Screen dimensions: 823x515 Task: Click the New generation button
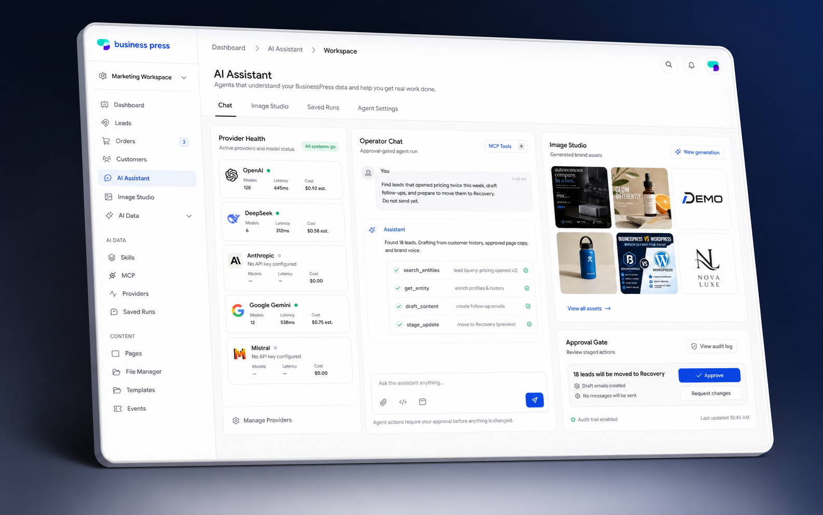(x=697, y=152)
